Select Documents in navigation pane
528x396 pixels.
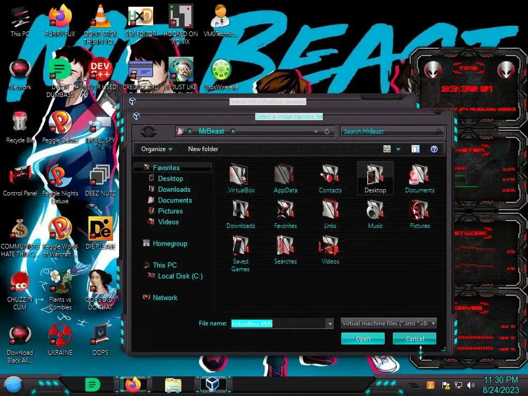[175, 200]
